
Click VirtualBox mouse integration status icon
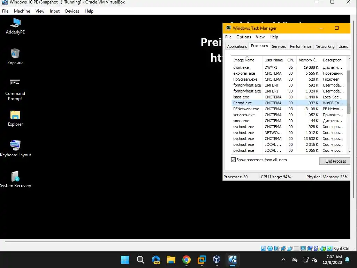[323, 248]
